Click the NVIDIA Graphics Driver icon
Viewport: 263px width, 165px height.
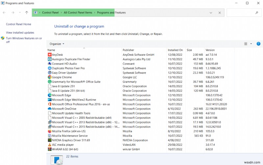[x=50, y=140]
